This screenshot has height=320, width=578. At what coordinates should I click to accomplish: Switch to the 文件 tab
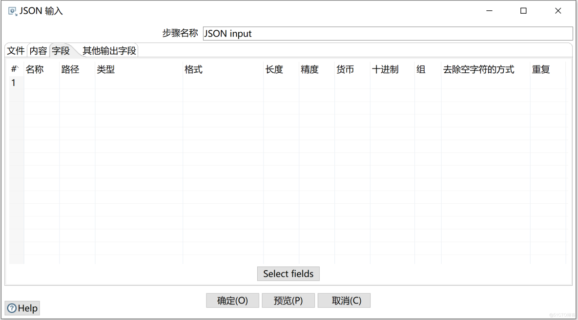click(16, 51)
